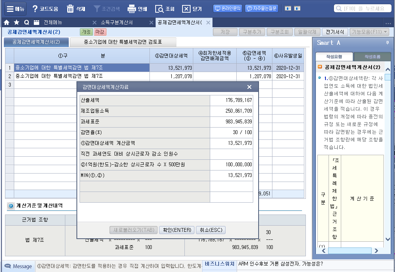Select the 공제감면세액계산서(2) sub-tab
This screenshot has width=395, height=272.
[36, 42]
